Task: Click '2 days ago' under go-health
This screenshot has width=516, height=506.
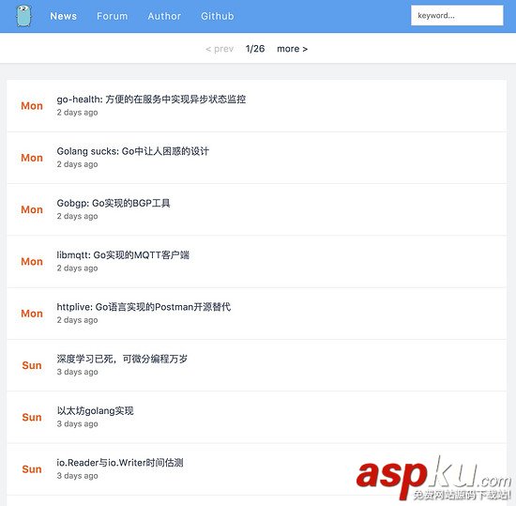Action: (x=77, y=113)
